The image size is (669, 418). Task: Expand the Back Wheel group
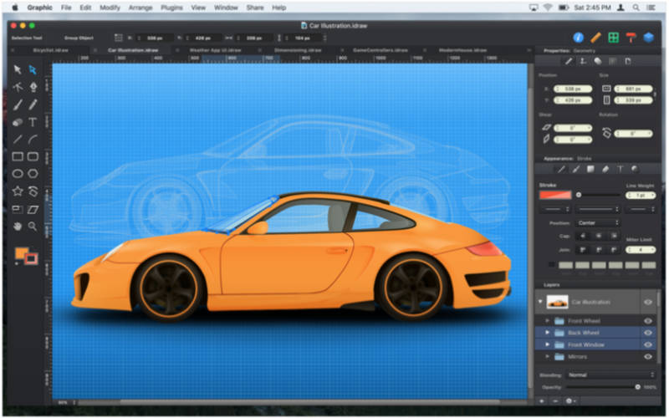(x=548, y=332)
